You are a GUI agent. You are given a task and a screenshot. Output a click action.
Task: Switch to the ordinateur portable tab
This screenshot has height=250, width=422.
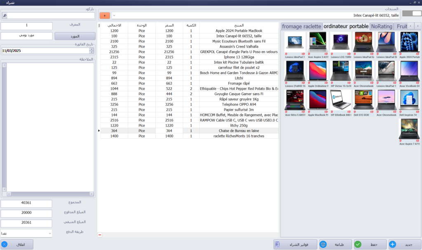click(346, 26)
